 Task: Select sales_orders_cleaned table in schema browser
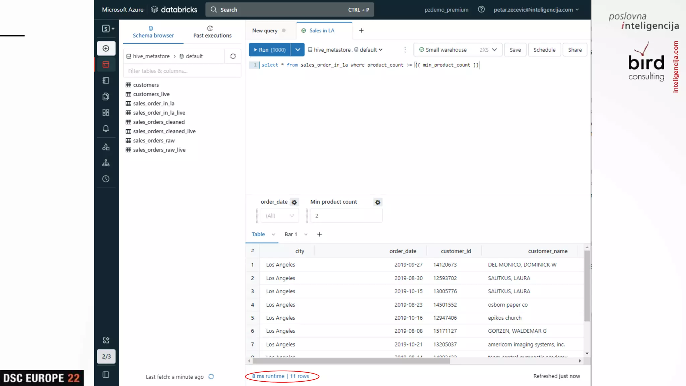click(159, 122)
